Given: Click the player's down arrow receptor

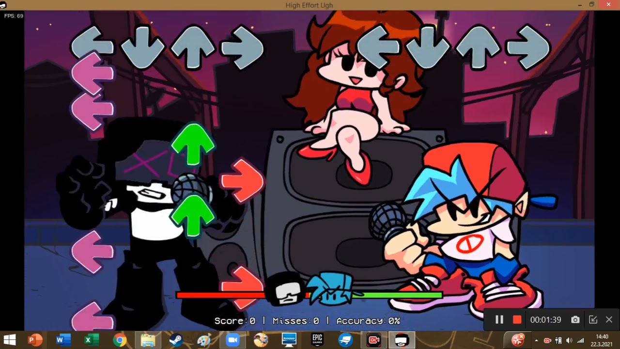Looking at the screenshot, I should [428, 47].
